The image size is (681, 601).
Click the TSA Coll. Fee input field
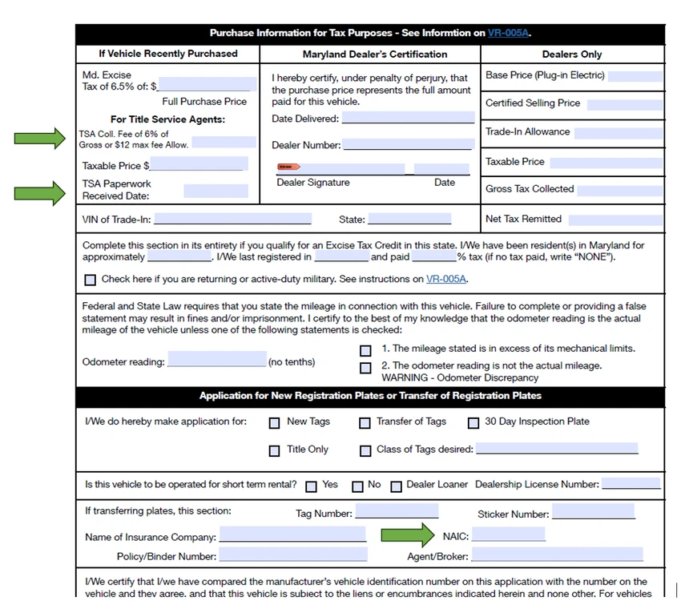[224, 142]
